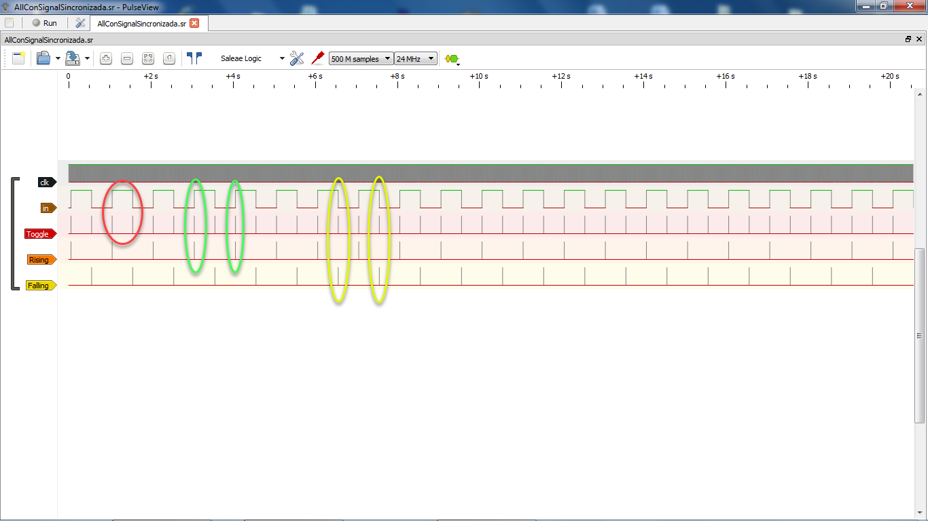Close the AllConSignalSincronizada.sr tab
This screenshot has width=928, height=521.
[194, 23]
